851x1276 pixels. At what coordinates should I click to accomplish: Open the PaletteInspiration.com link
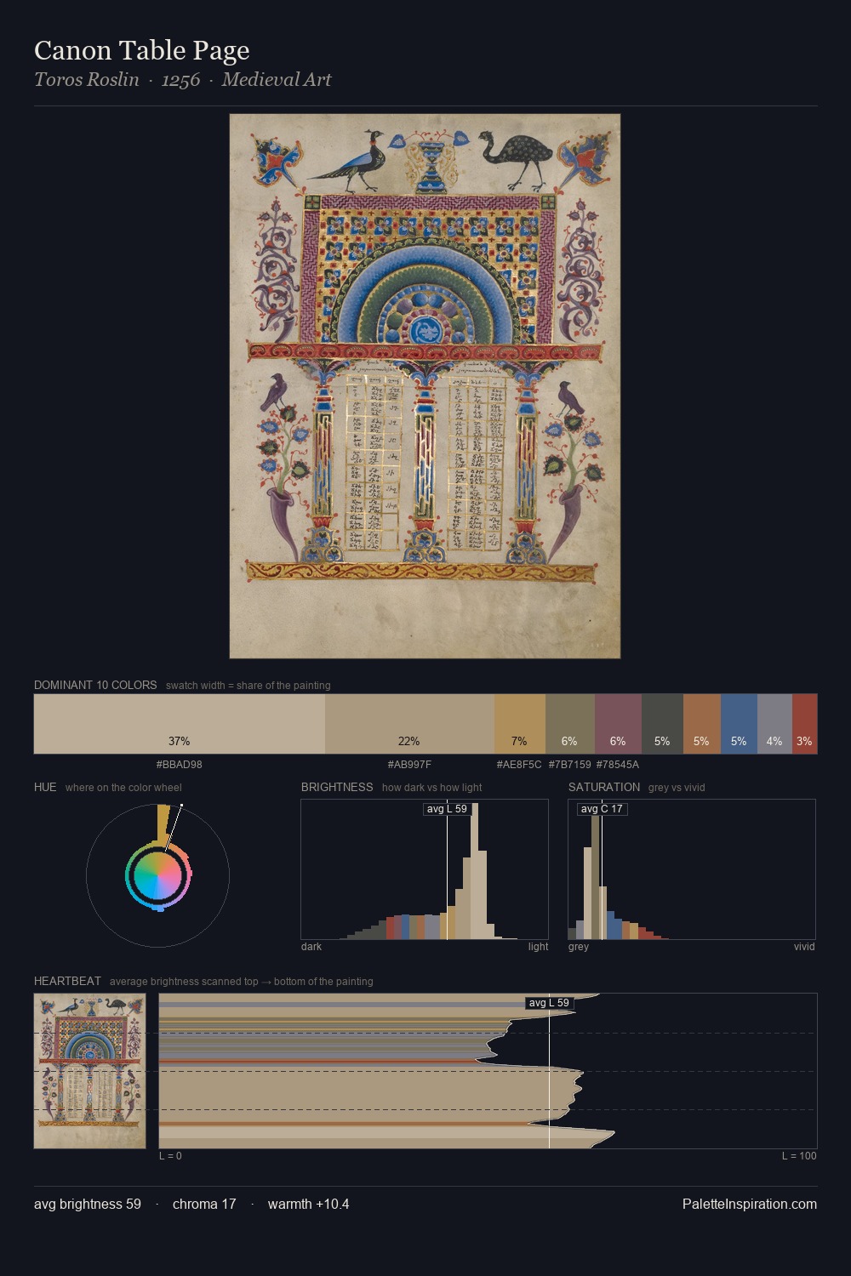tap(750, 1204)
